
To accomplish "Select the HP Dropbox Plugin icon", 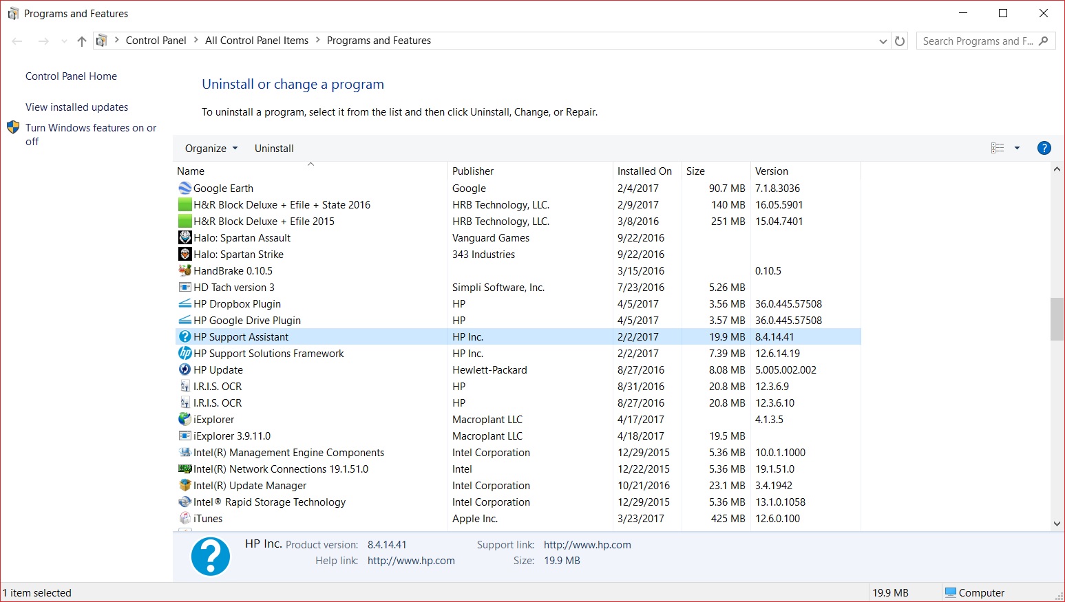I will [184, 303].
